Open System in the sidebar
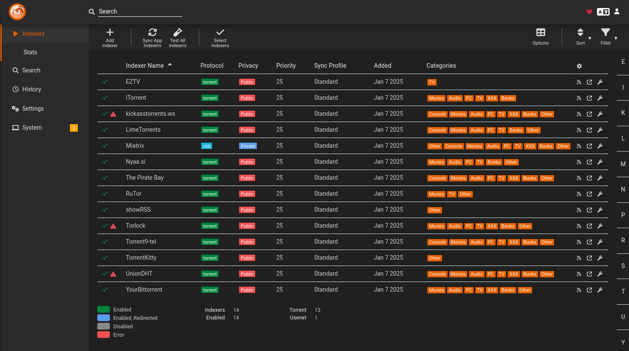The image size is (629, 351). (45, 128)
